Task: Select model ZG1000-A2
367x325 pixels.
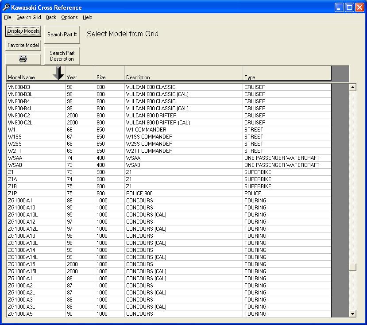Action: pos(169,286)
